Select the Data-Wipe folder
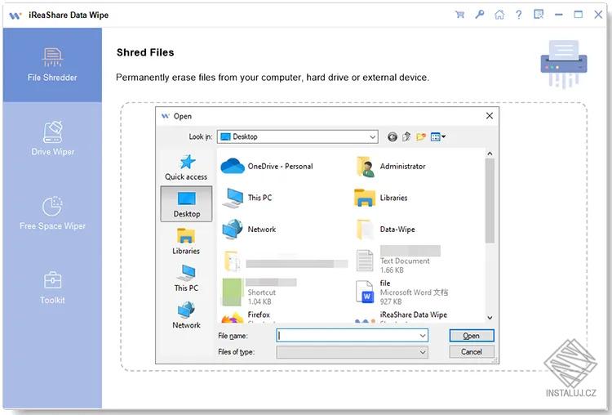The image size is (612, 415). pyautogui.click(x=385, y=230)
